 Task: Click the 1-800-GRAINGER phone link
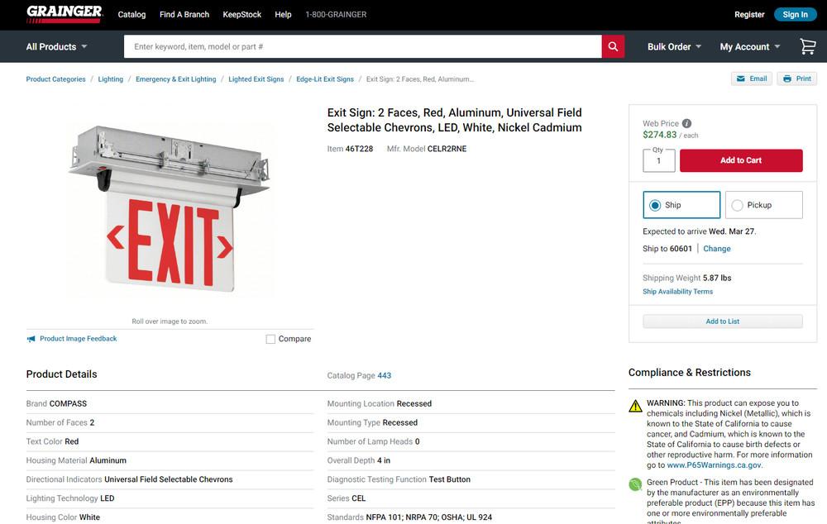pyautogui.click(x=336, y=14)
